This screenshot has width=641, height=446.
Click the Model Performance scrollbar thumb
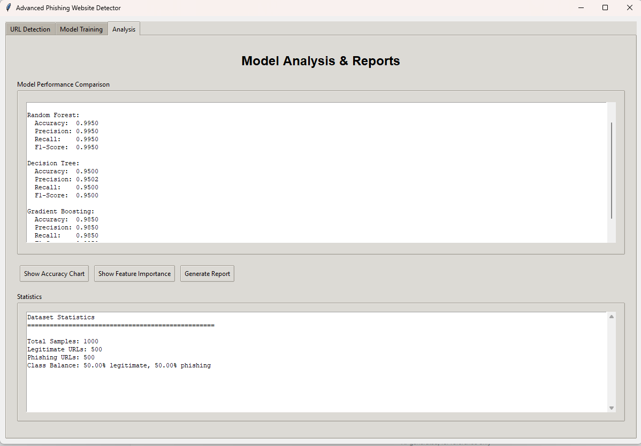612,170
